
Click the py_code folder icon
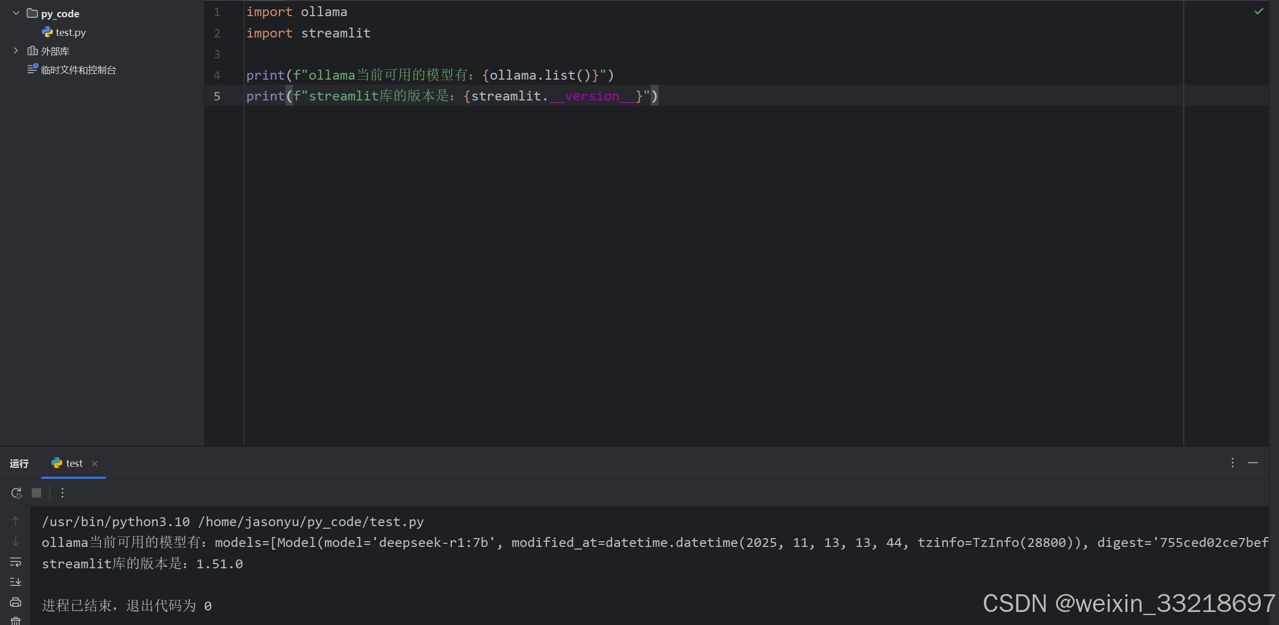pyautogui.click(x=32, y=13)
